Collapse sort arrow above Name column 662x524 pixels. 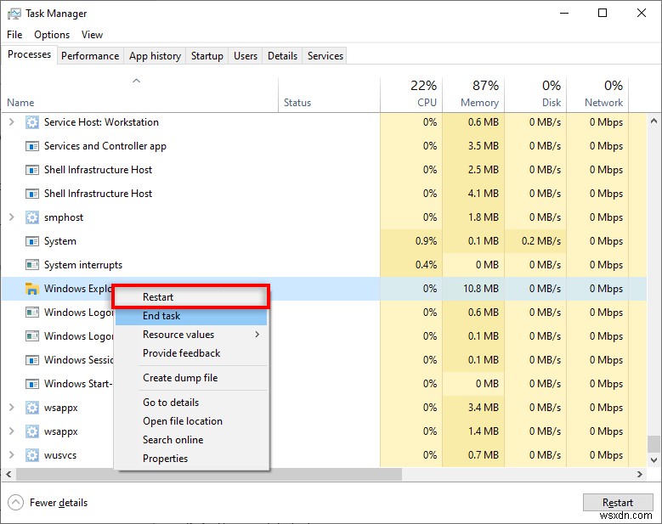[136, 81]
